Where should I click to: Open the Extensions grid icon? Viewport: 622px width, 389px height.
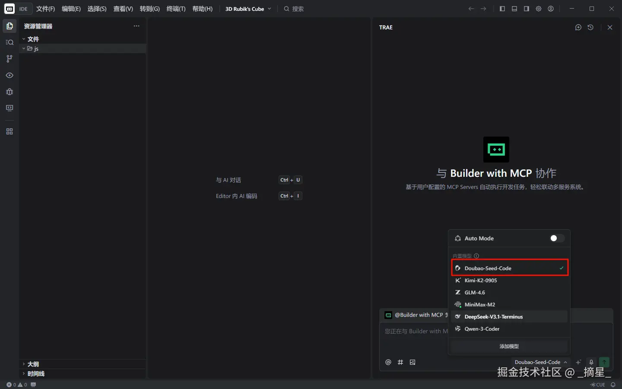10,131
